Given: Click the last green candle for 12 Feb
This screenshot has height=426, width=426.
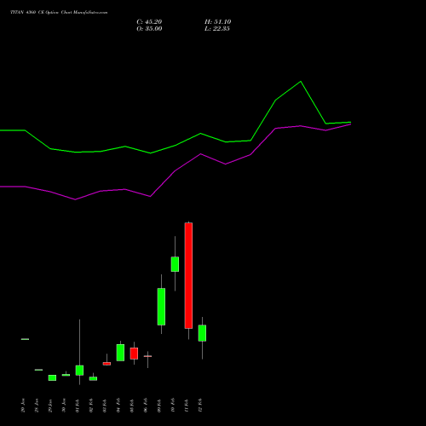Looking at the screenshot, I should coord(202,333).
